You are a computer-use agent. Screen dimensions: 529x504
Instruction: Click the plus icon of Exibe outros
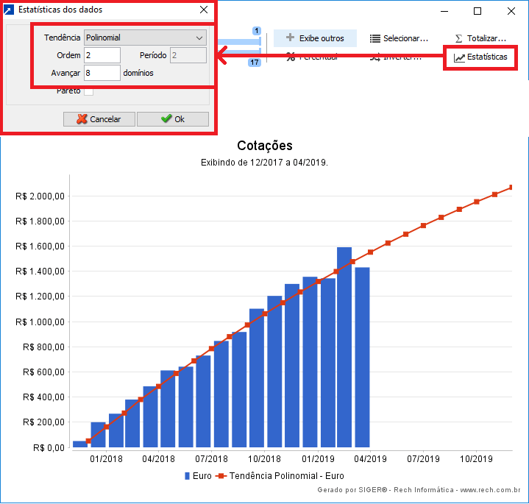pyautogui.click(x=290, y=38)
